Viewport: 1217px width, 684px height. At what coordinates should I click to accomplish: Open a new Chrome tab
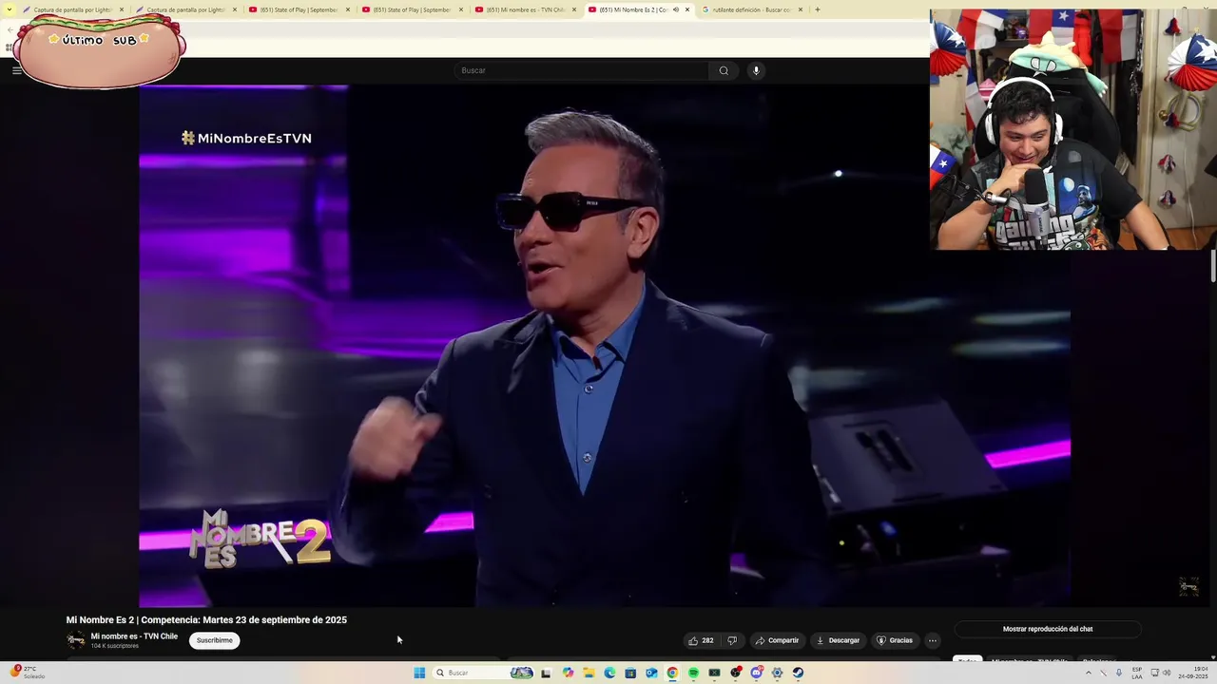pos(818,9)
